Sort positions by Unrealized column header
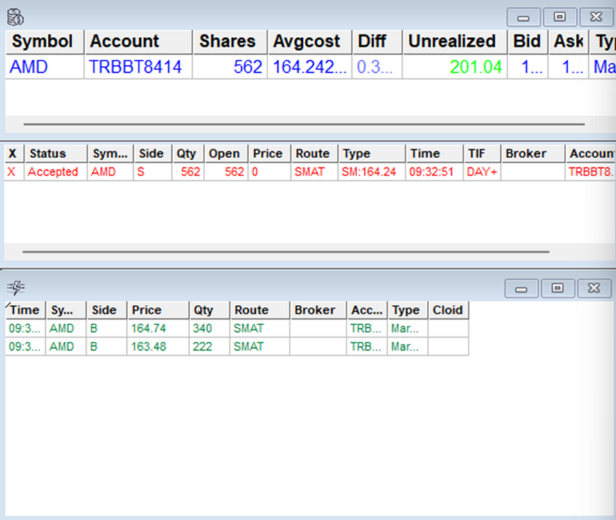This screenshot has height=520, width=616. pyautogui.click(x=453, y=42)
